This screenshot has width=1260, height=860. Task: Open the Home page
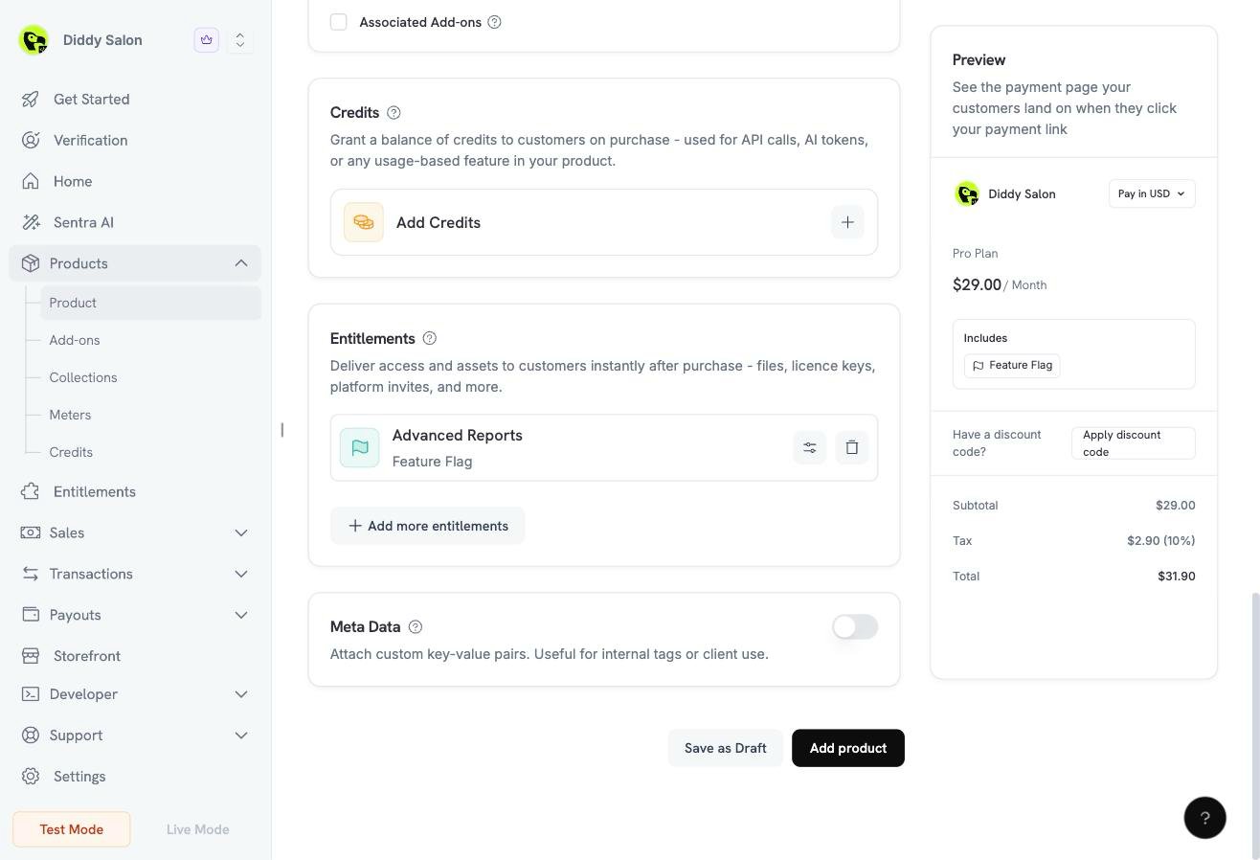point(135,182)
